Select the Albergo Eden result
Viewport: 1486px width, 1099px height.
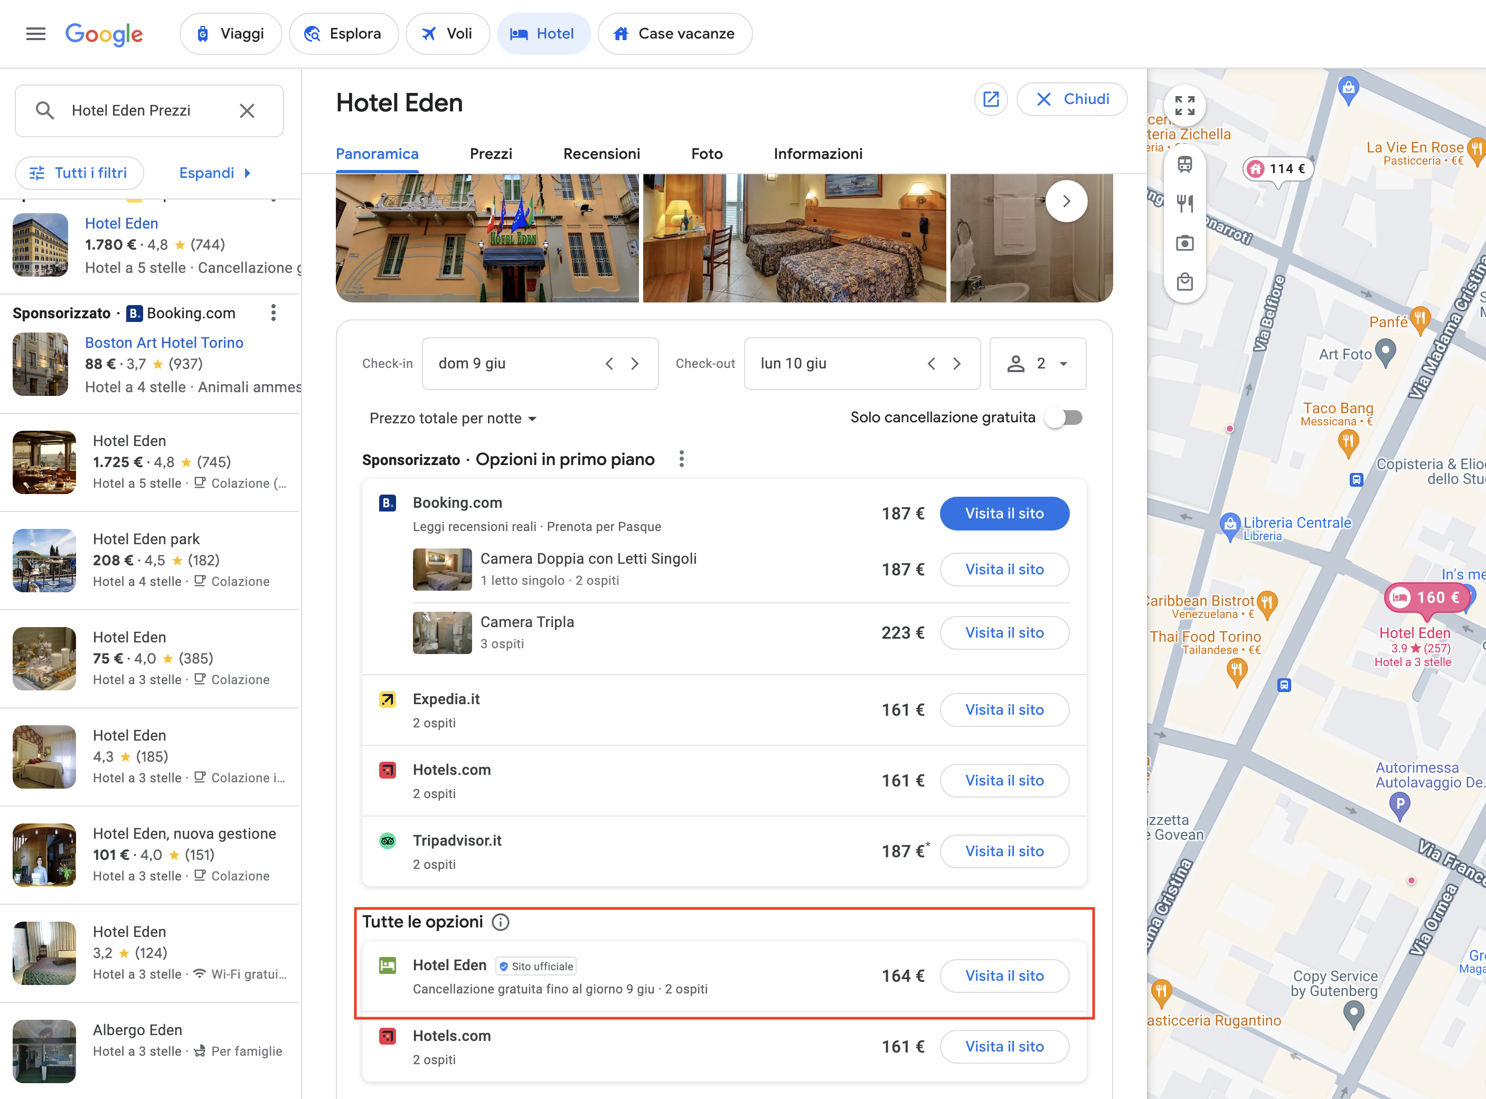(x=150, y=1050)
